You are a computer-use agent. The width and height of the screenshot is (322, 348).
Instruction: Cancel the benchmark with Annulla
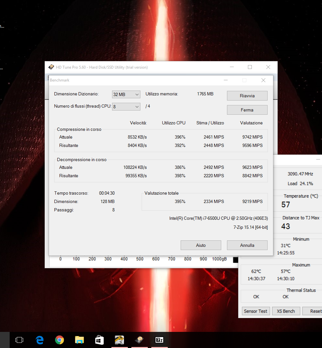[247, 245]
